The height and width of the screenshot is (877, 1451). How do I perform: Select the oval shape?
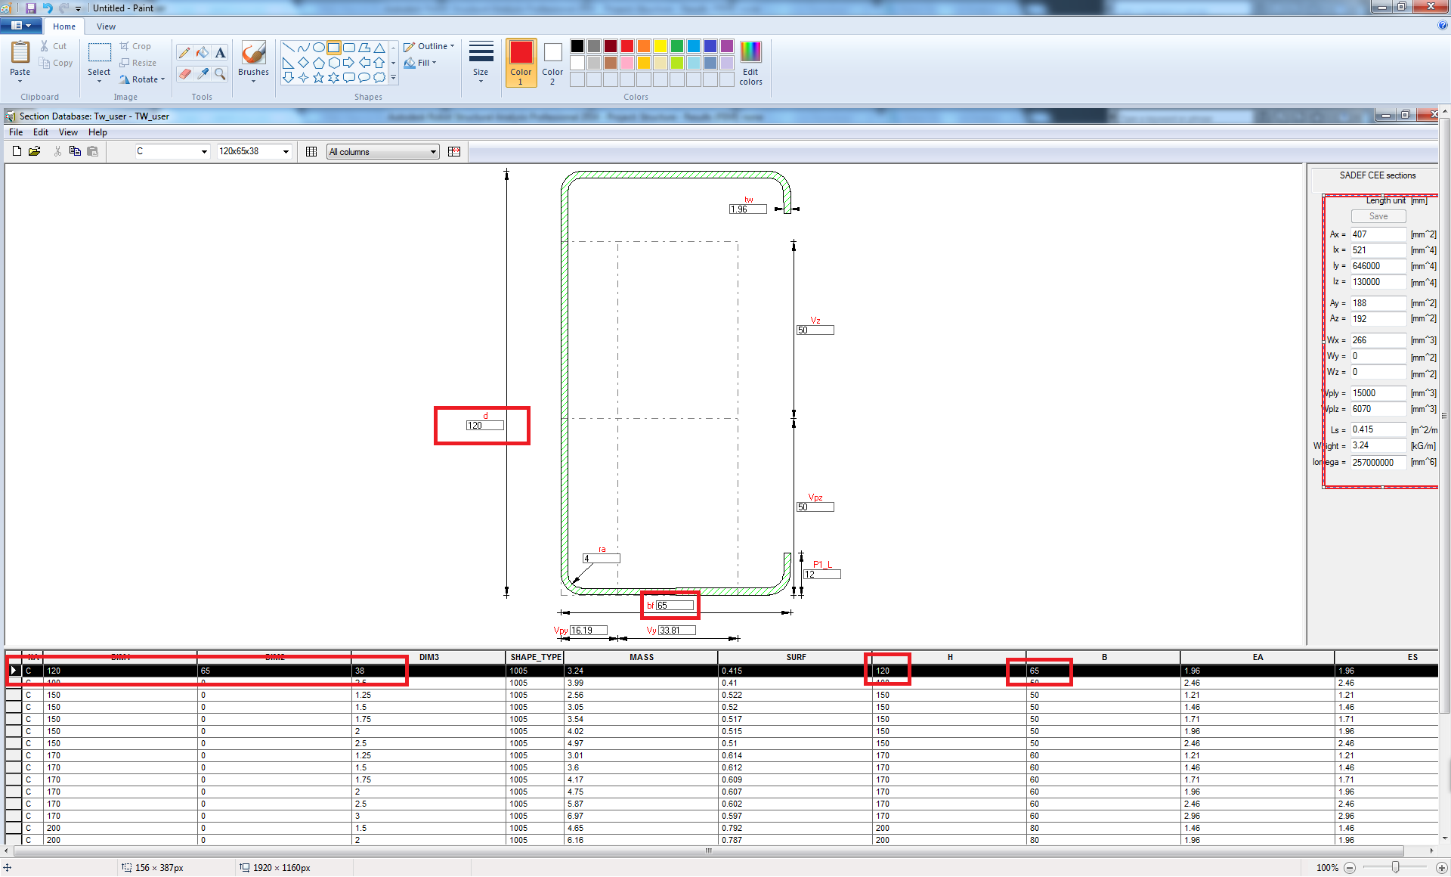318,47
